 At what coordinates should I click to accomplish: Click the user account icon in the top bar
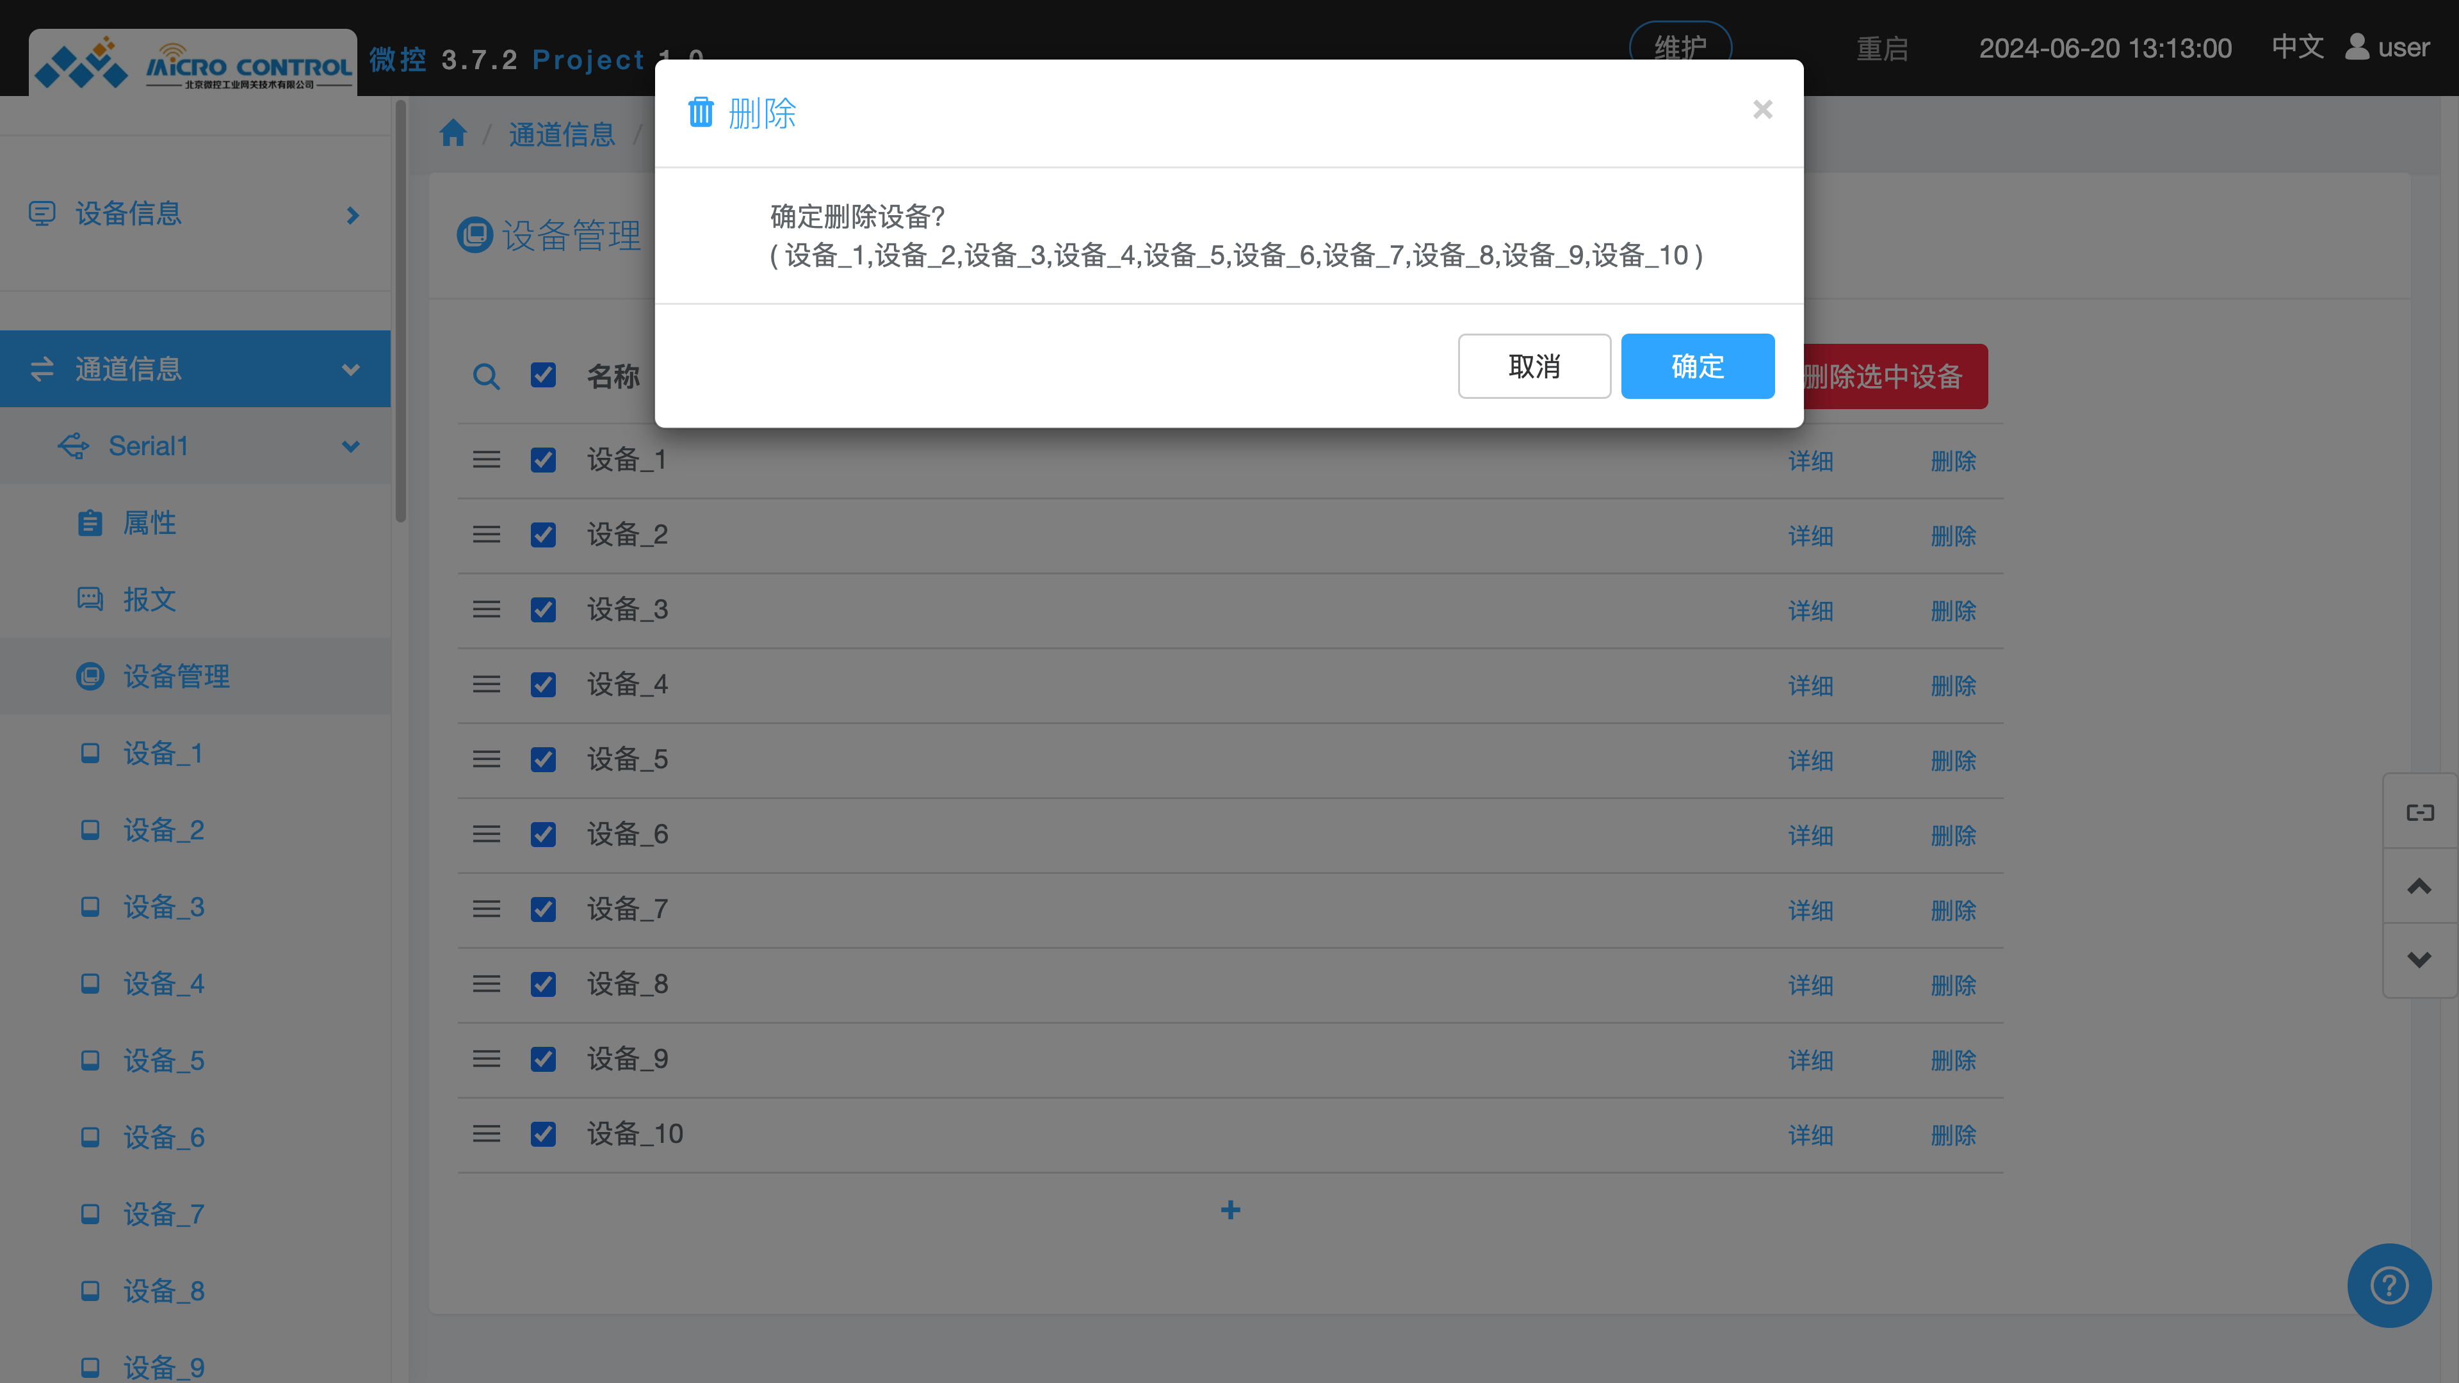coord(2357,47)
